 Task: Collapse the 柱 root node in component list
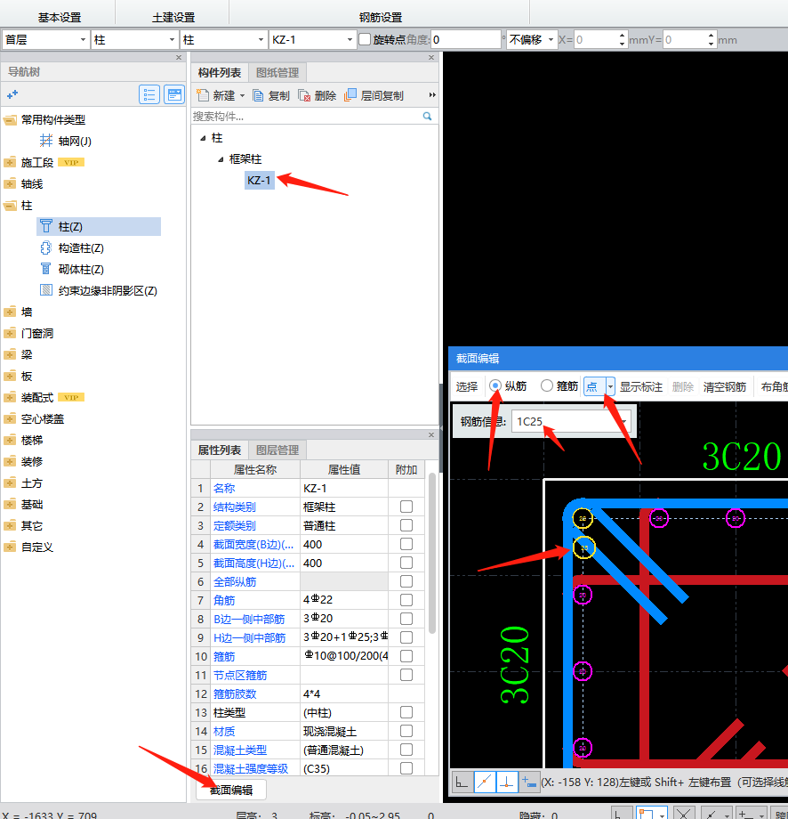point(203,138)
